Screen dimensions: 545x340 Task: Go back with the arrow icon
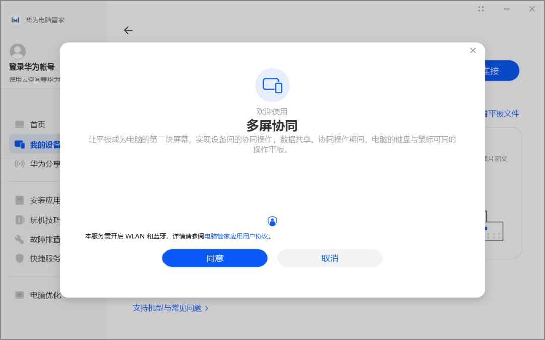tap(128, 30)
